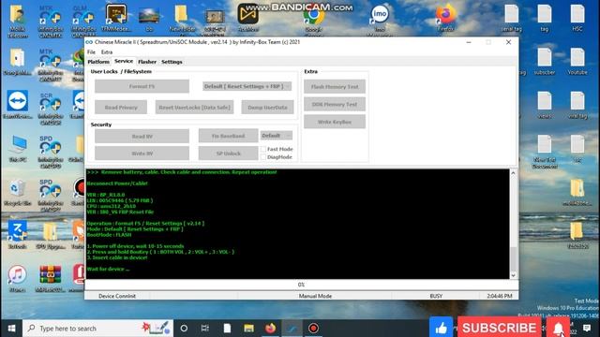Open the Recycle Bin
Image resolution: width=600 pixels, height=337 pixels.
click(x=17, y=192)
